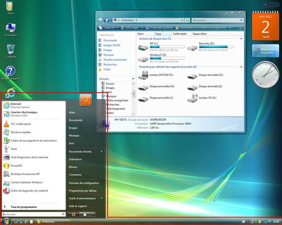The image size is (282, 225).
Task: Launch Paint from the Start menu
Action: tap(33, 149)
